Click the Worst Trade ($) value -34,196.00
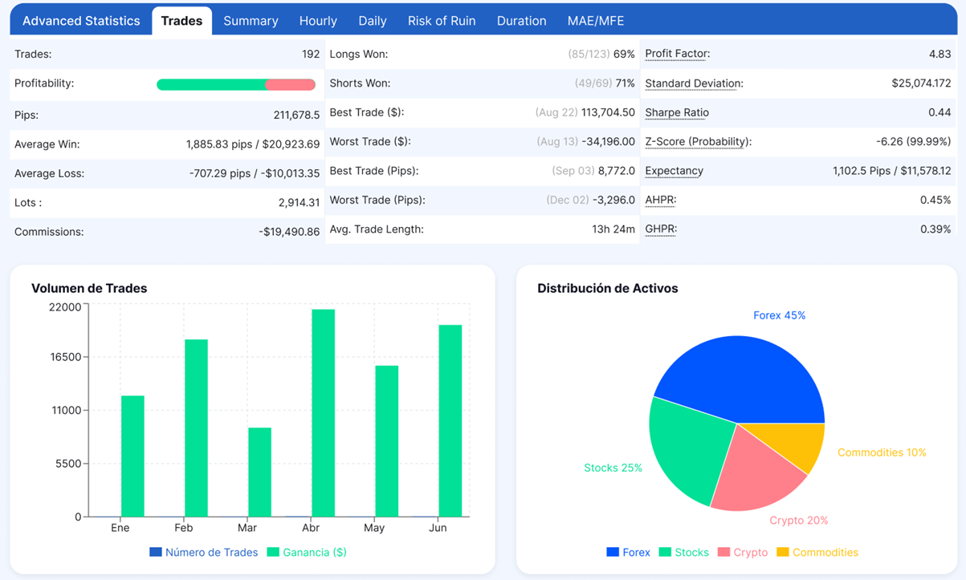 [608, 141]
